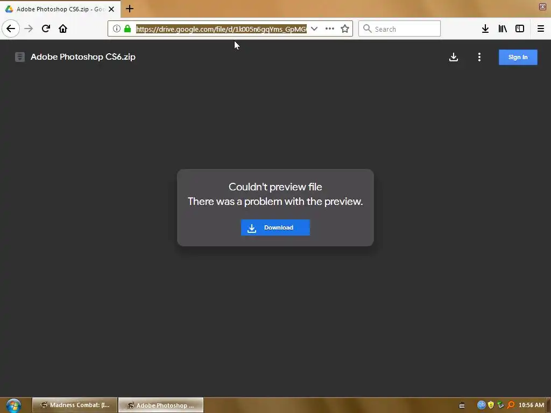Download file using top bar download icon
This screenshot has width=551, height=413.
454,57
